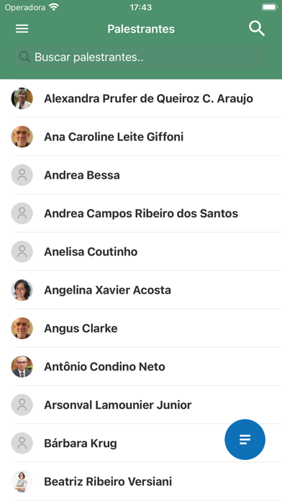Open the hamburger navigation menu
The image size is (282, 501).
[22, 29]
